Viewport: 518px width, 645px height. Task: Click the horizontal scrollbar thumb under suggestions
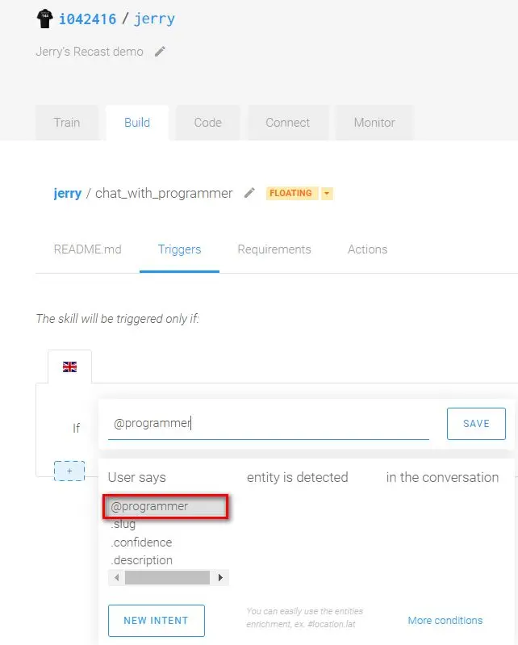[x=167, y=577]
